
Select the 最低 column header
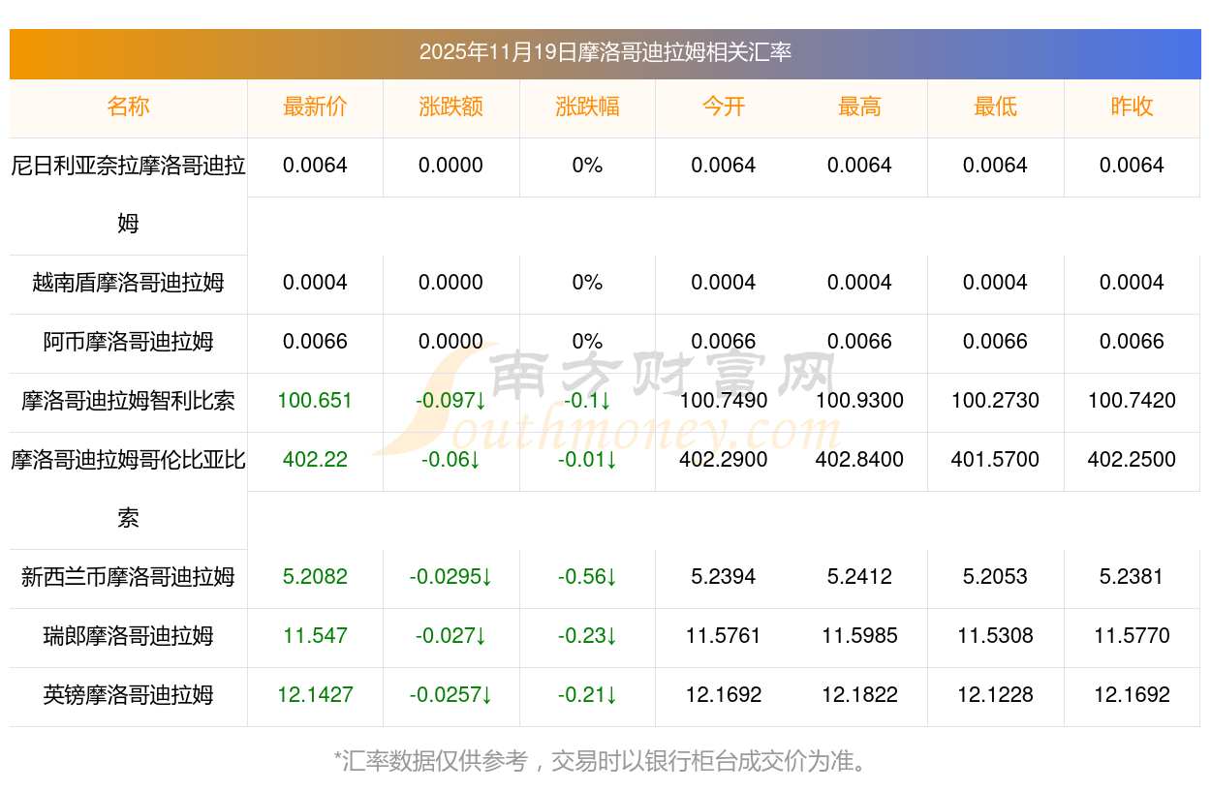click(x=995, y=106)
